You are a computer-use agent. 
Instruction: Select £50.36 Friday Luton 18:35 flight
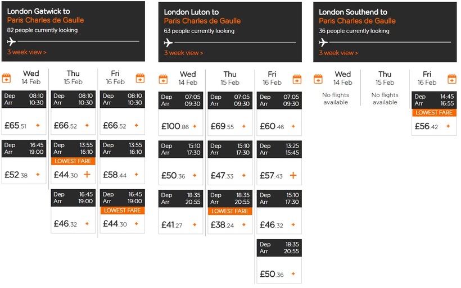(279, 274)
